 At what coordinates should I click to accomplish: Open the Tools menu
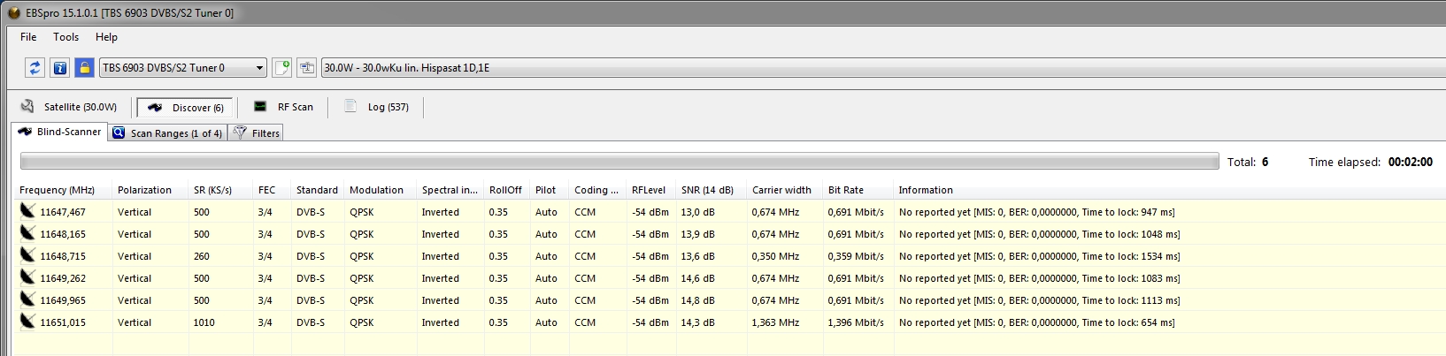click(x=65, y=37)
